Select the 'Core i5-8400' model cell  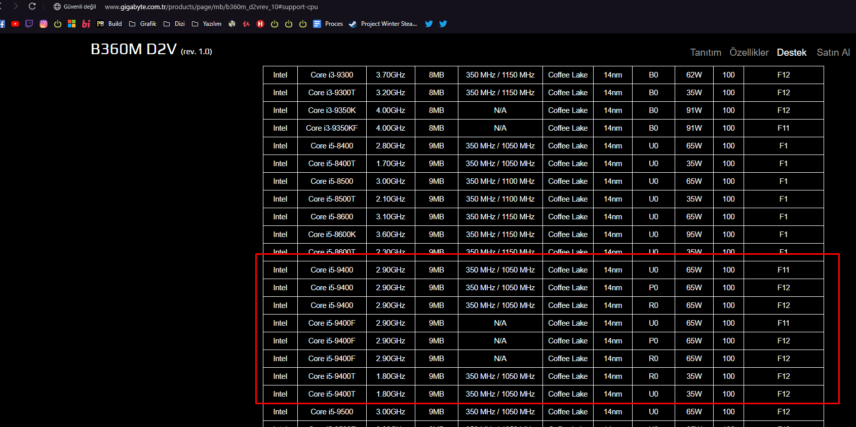tap(332, 146)
